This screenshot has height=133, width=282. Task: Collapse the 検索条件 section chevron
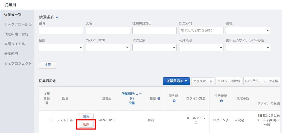57,17
